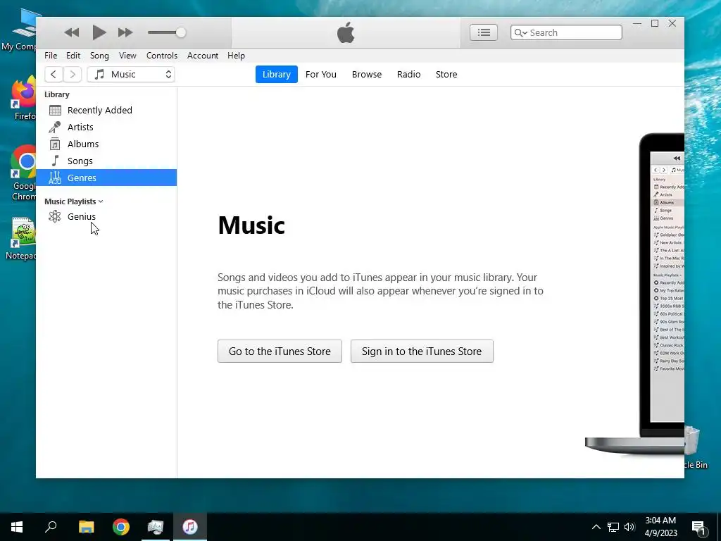721x541 pixels.
Task: Click the Search input field
Action: coord(566,32)
